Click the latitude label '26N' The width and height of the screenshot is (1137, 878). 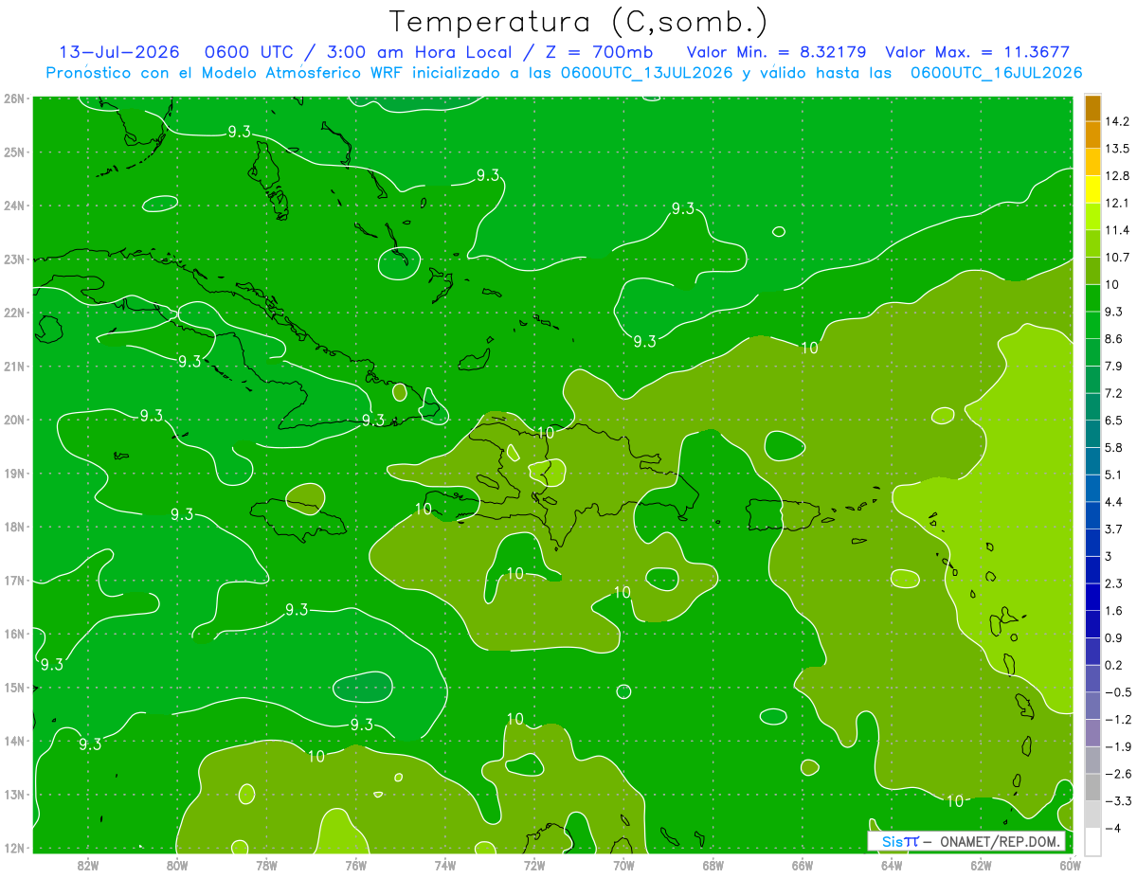point(14,99)
